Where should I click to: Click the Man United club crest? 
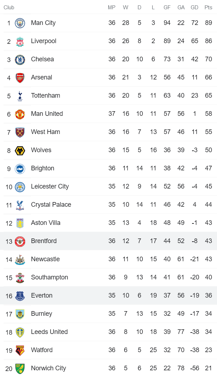point(20,114)
